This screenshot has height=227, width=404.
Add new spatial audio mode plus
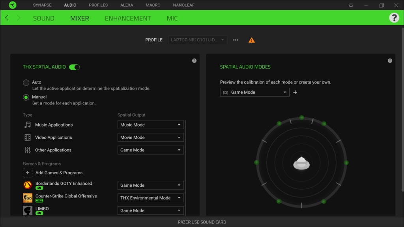point(295,92)
